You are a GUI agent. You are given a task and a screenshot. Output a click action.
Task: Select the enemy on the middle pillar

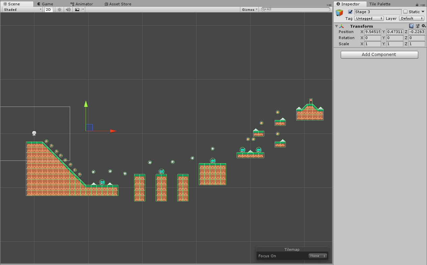[161, 172]
